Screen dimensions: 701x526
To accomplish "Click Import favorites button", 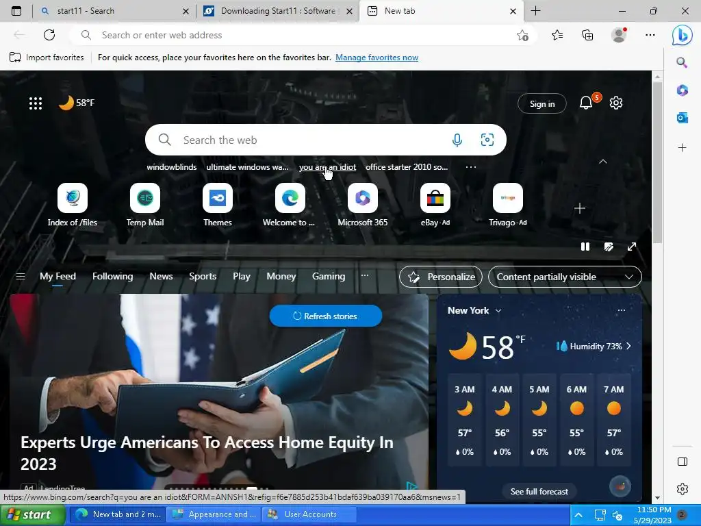I will (x=47, y=58).
